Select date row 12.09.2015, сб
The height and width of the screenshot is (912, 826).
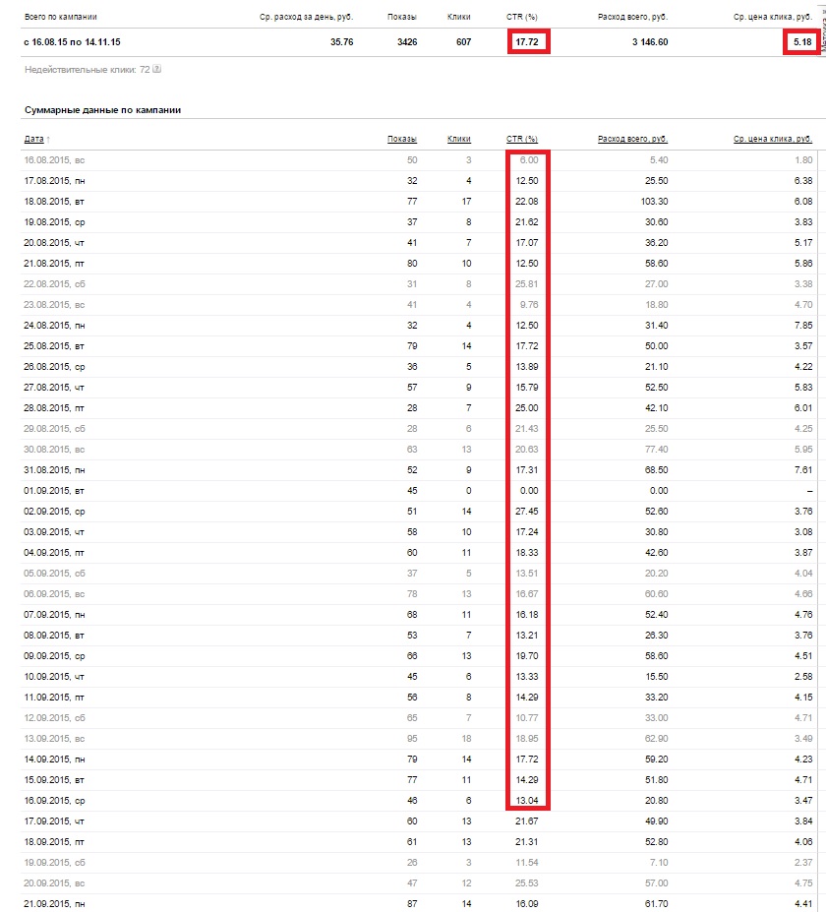pos(419,718)
